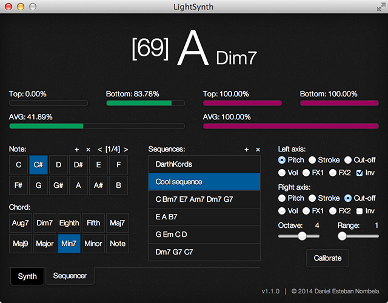Image resolution: width=388 pixels, height=303 pixels.
Task: Select the C# note button
Action: click(x=38, y=165)
